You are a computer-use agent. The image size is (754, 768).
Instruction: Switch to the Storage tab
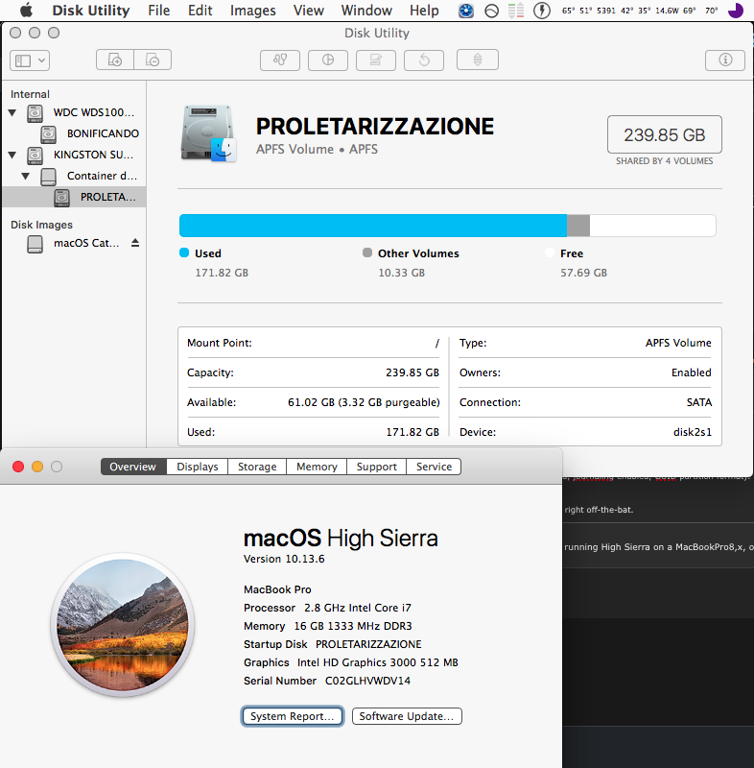pyautogui.click(x=257, y=467)
